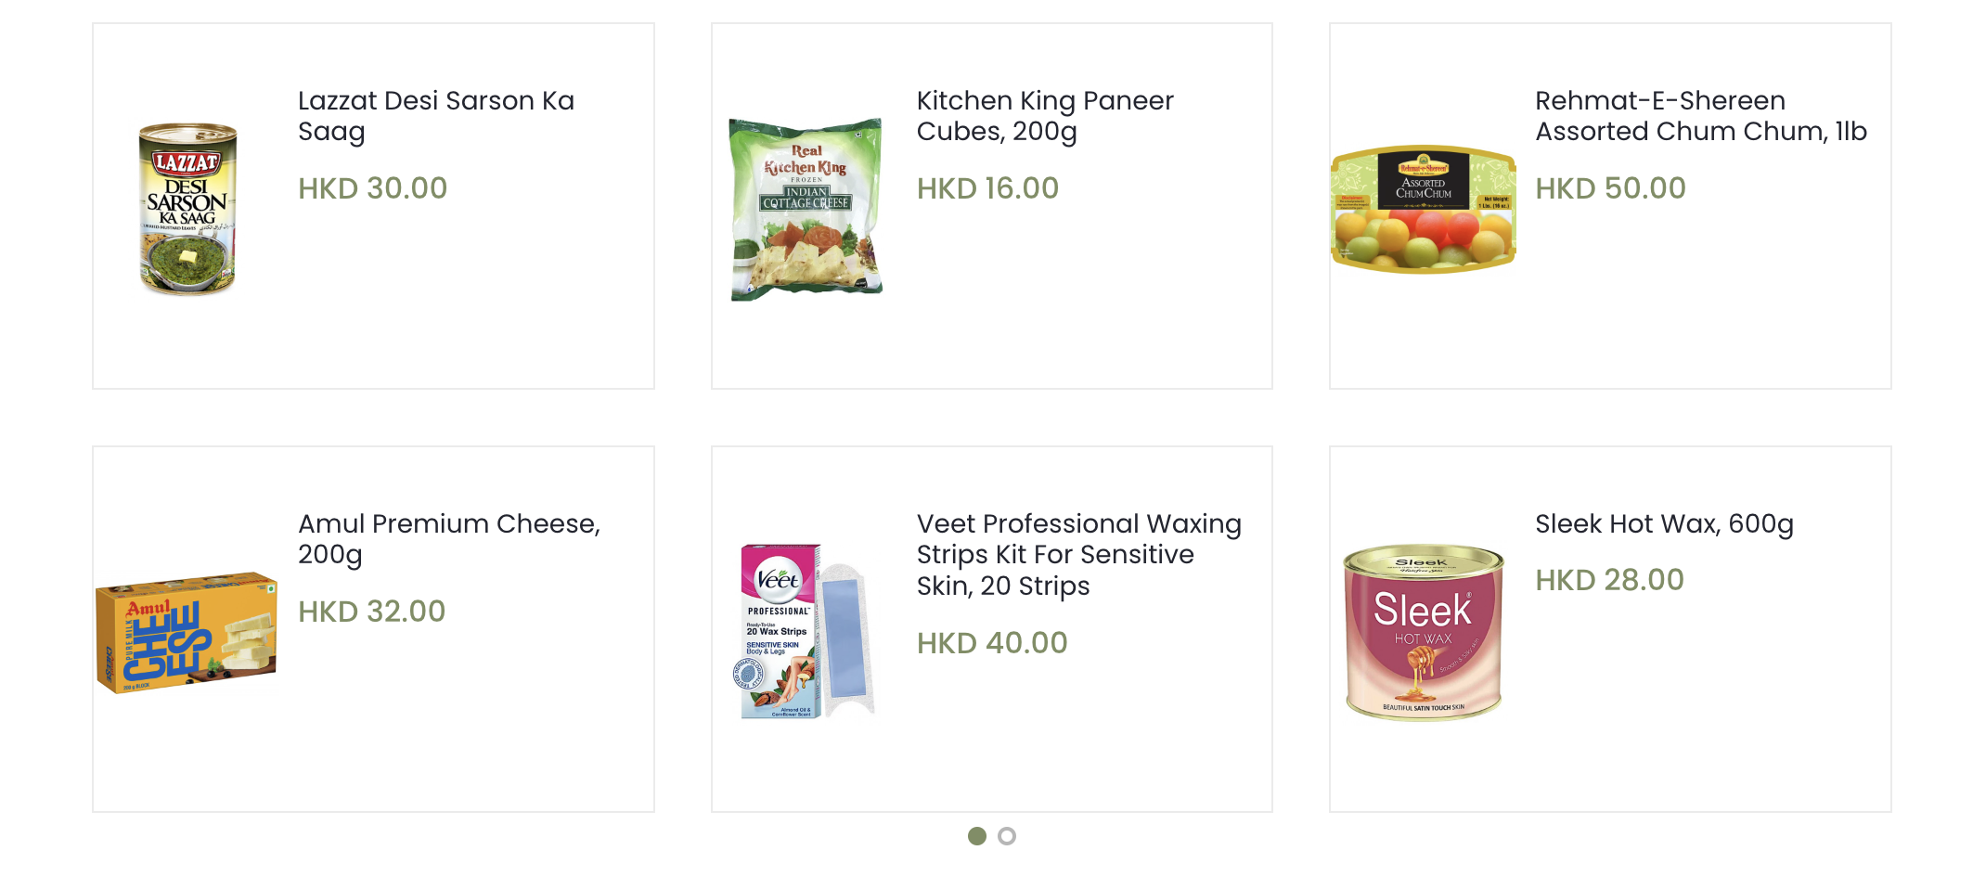Click the HKD 28.00 price of Sleek wax

coord(1609,580)
